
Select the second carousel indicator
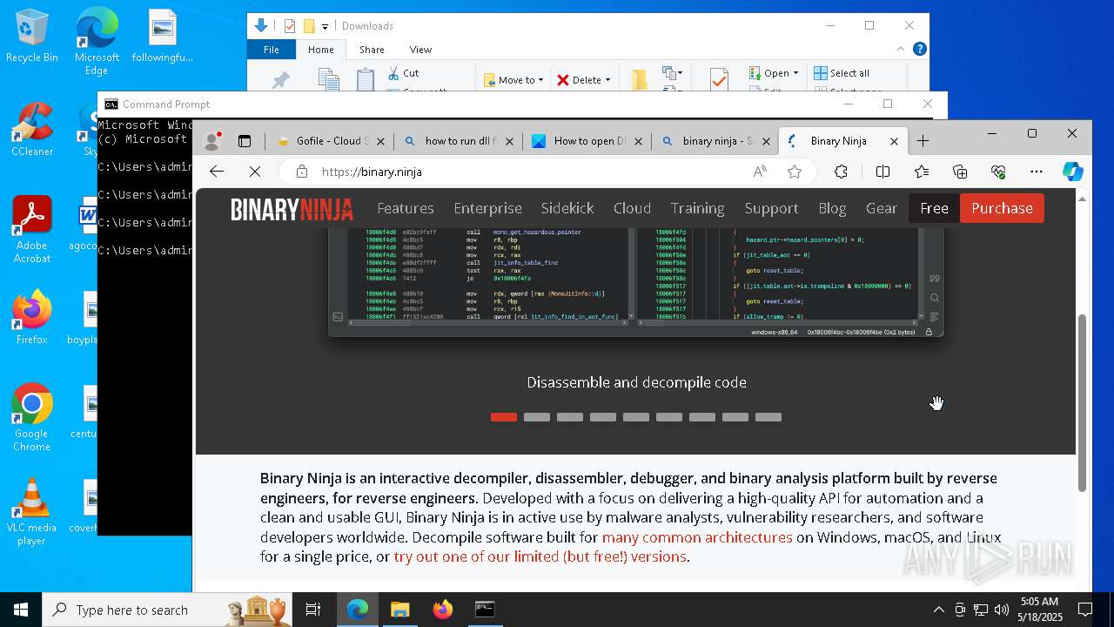tap(537, 417)
